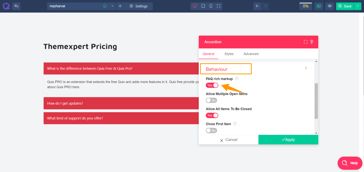Maximize the Accordion settings panel
Image resolution: width=364 pixels, height=172 pixels.
(x=306, y=42)
